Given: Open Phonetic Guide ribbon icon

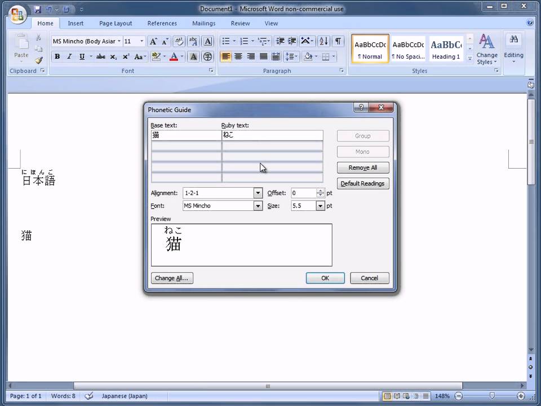Looking at the screenshot, I should pyautogui.click(x=193, y=41).
